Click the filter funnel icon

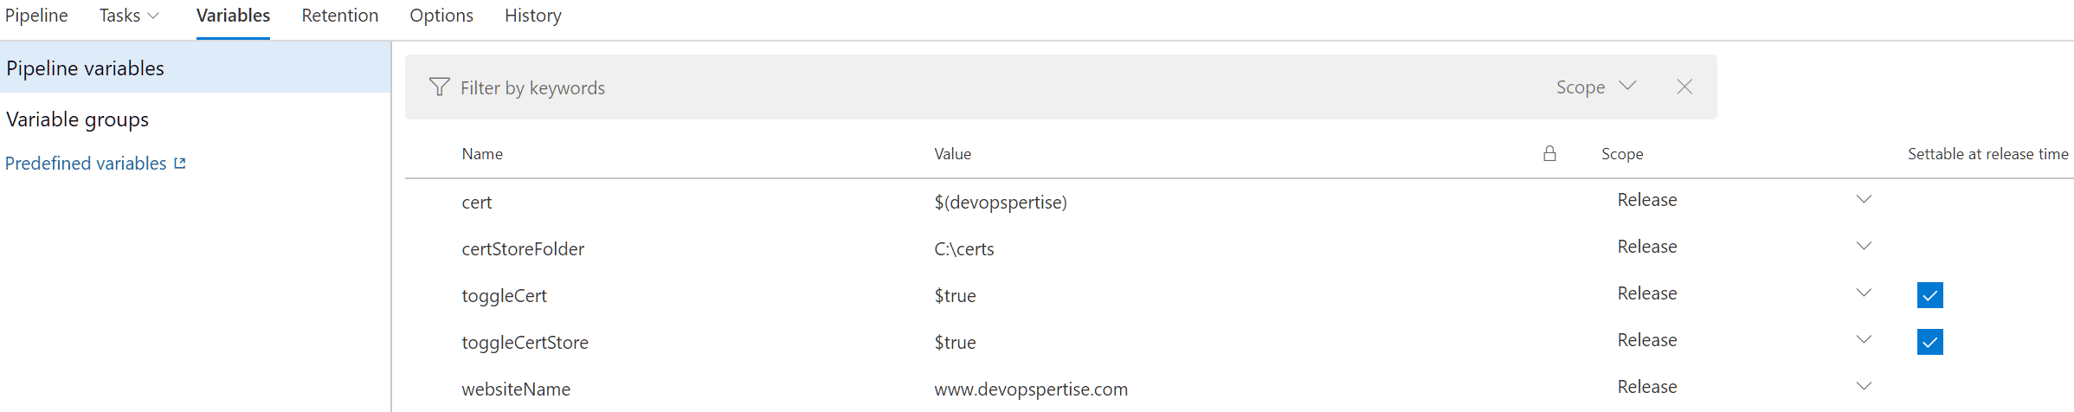coord(440,87)
